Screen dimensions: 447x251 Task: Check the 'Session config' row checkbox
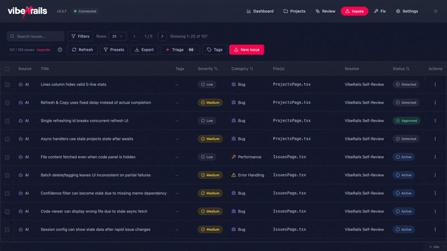[7, 230]
